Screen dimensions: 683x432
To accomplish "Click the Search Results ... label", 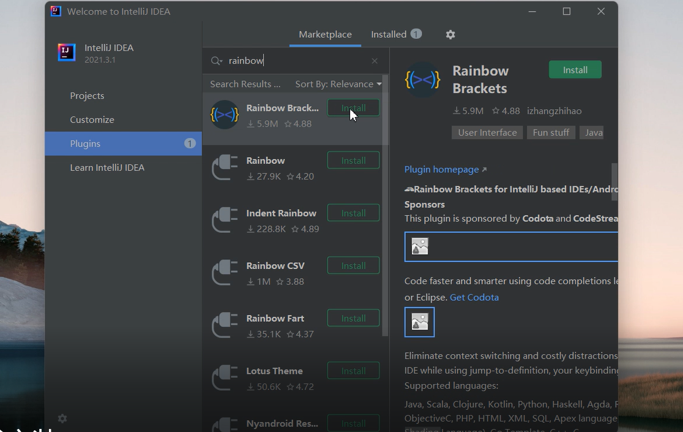I will coord(245,84).
